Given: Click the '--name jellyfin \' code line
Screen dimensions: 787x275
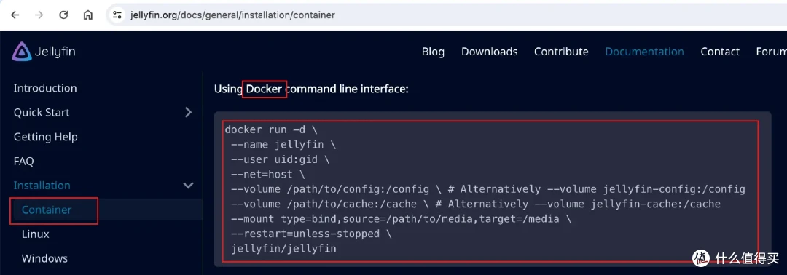Looking at the screenshot, I should pyautogui.click(x=283, y=145).
